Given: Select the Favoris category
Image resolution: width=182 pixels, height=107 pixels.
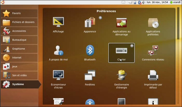Looking at the screenshot, I should [19, 13].
